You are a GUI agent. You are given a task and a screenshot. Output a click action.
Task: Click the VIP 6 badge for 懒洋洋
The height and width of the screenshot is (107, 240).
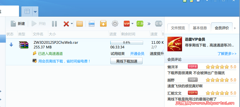[193, 66]
